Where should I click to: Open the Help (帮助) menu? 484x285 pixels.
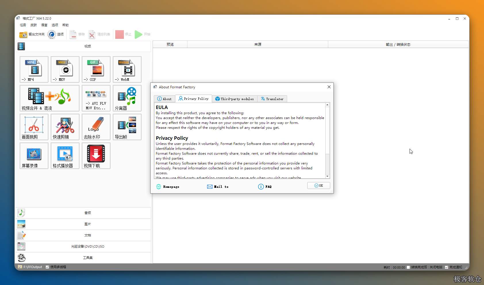[66, 25]
